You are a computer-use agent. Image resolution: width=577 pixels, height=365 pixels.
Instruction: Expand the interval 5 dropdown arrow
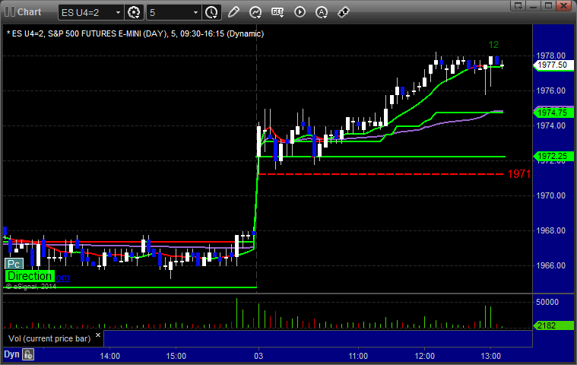pyautogui.click(x=196, y=12)
